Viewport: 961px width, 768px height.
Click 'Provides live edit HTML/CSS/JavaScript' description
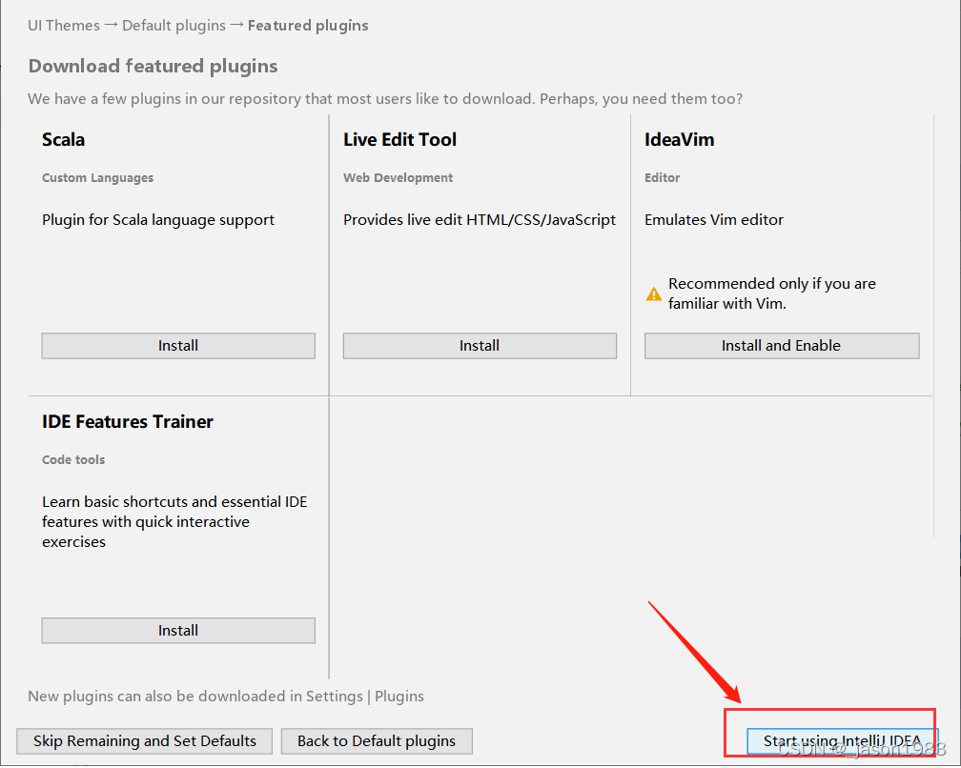(480, 220)
